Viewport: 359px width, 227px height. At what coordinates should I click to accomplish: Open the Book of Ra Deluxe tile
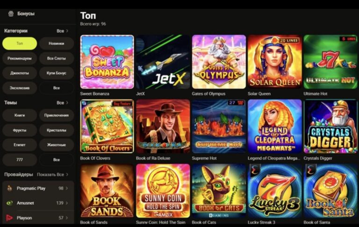[163, 126]
